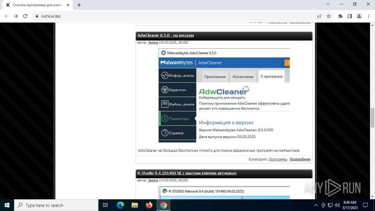Open network status tray icon
Screen dimensions: 375x211
click(330, 205)
